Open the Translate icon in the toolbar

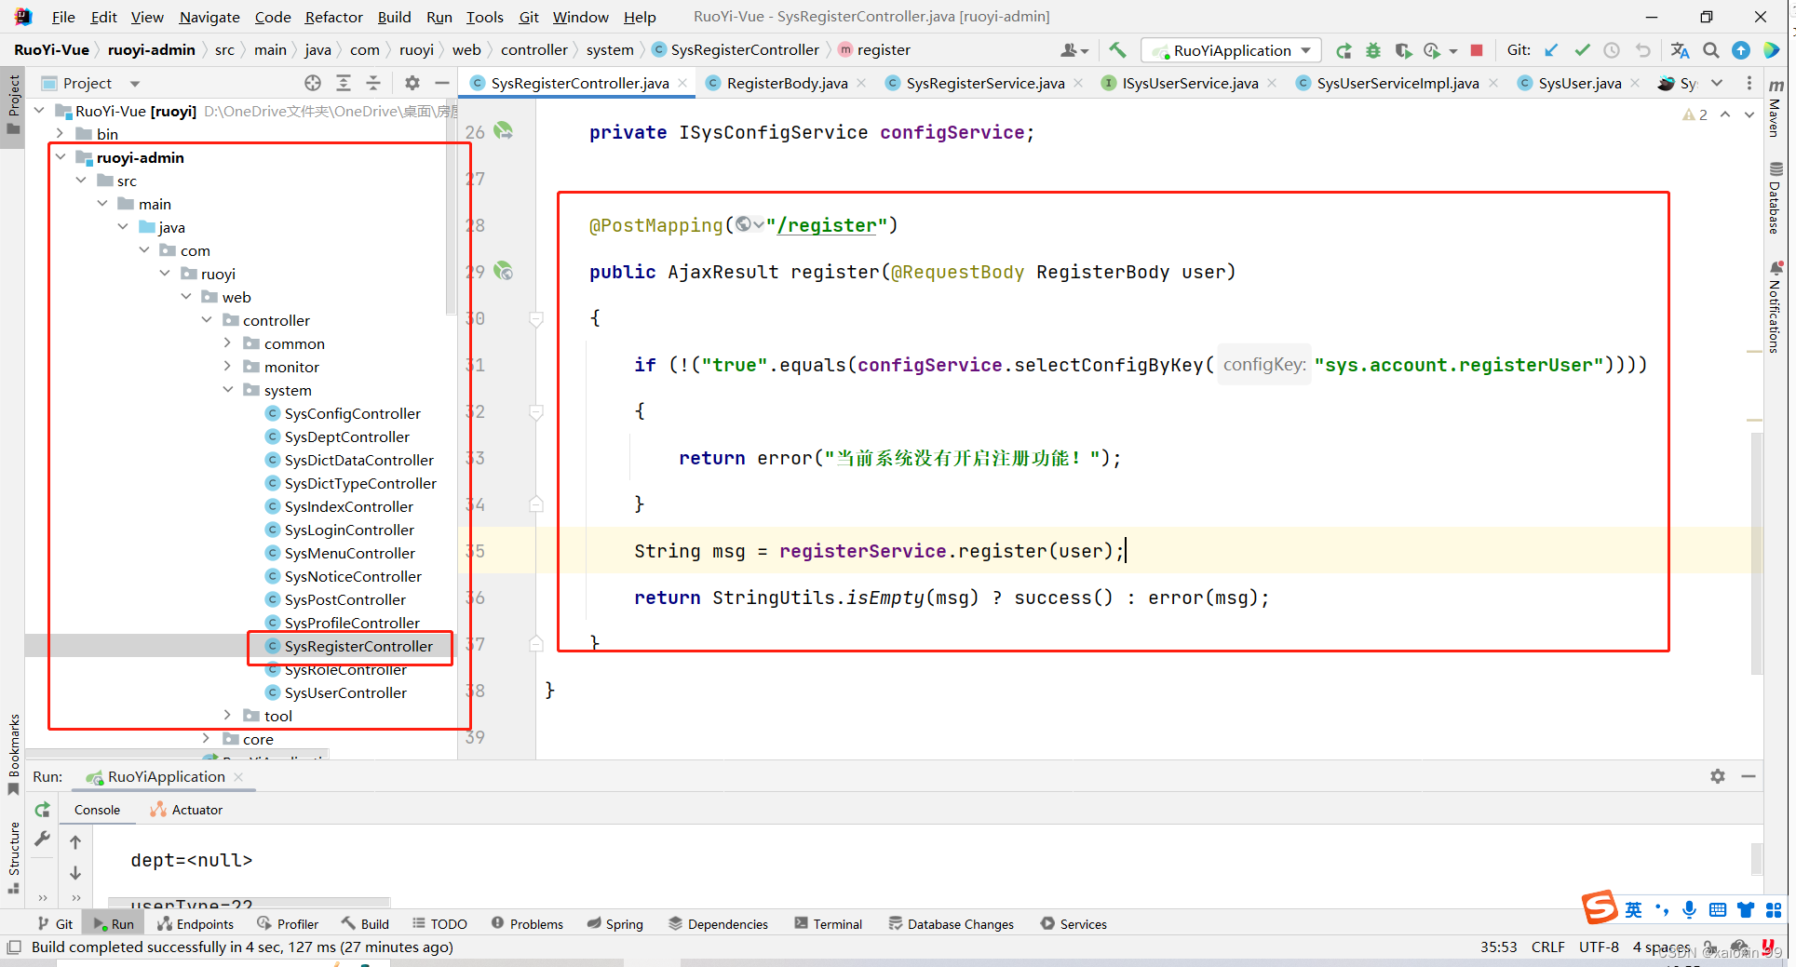(x=1680, y=50)
